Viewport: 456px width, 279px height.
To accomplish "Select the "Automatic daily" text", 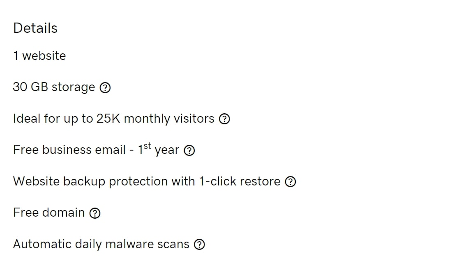I will coord(58,244).
